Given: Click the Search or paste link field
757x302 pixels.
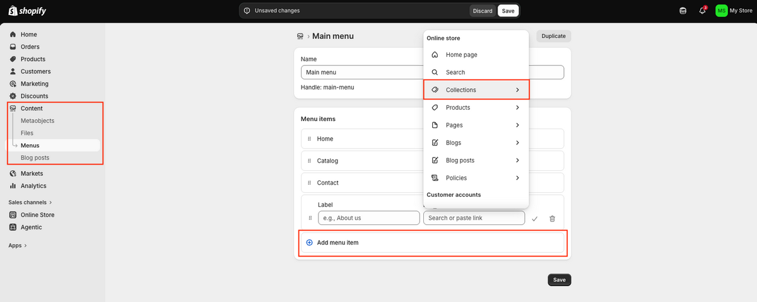Looking at the screenshot, I should tap(474, 218).
